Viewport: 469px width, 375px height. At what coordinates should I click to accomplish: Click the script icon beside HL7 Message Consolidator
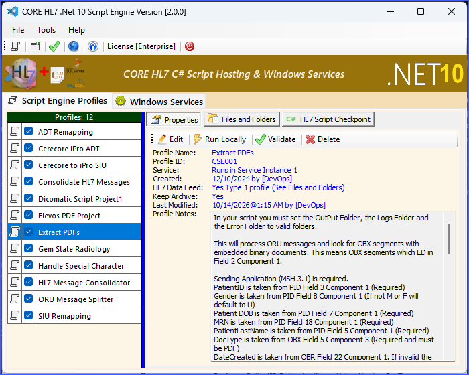[x=15, y=283]
